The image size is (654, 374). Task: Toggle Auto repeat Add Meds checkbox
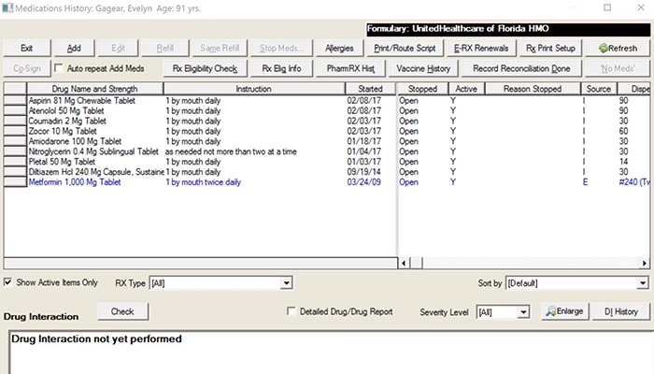59,68
